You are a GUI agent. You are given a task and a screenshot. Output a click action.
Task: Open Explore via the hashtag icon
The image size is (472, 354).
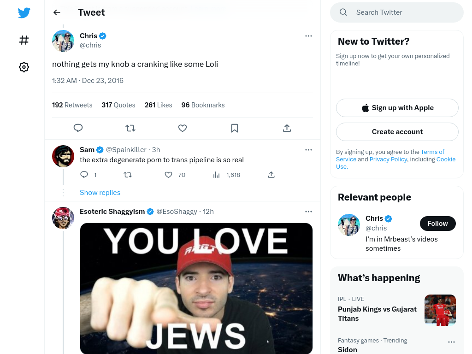pyautogui.click(x=24, y=40)
